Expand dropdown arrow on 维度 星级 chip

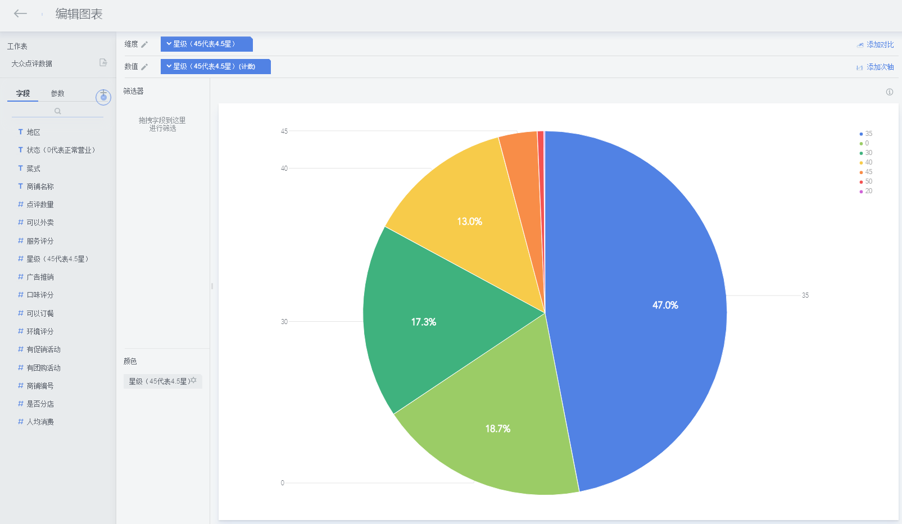169,44
